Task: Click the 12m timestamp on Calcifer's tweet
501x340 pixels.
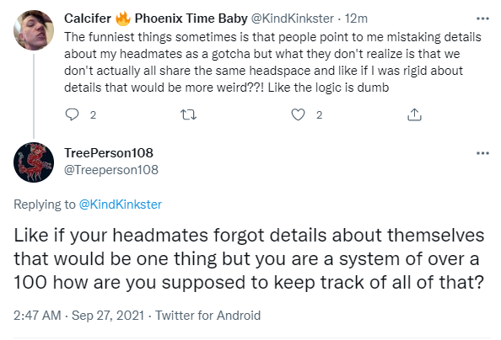Action: pyautogui.click(x=356, y=19)
